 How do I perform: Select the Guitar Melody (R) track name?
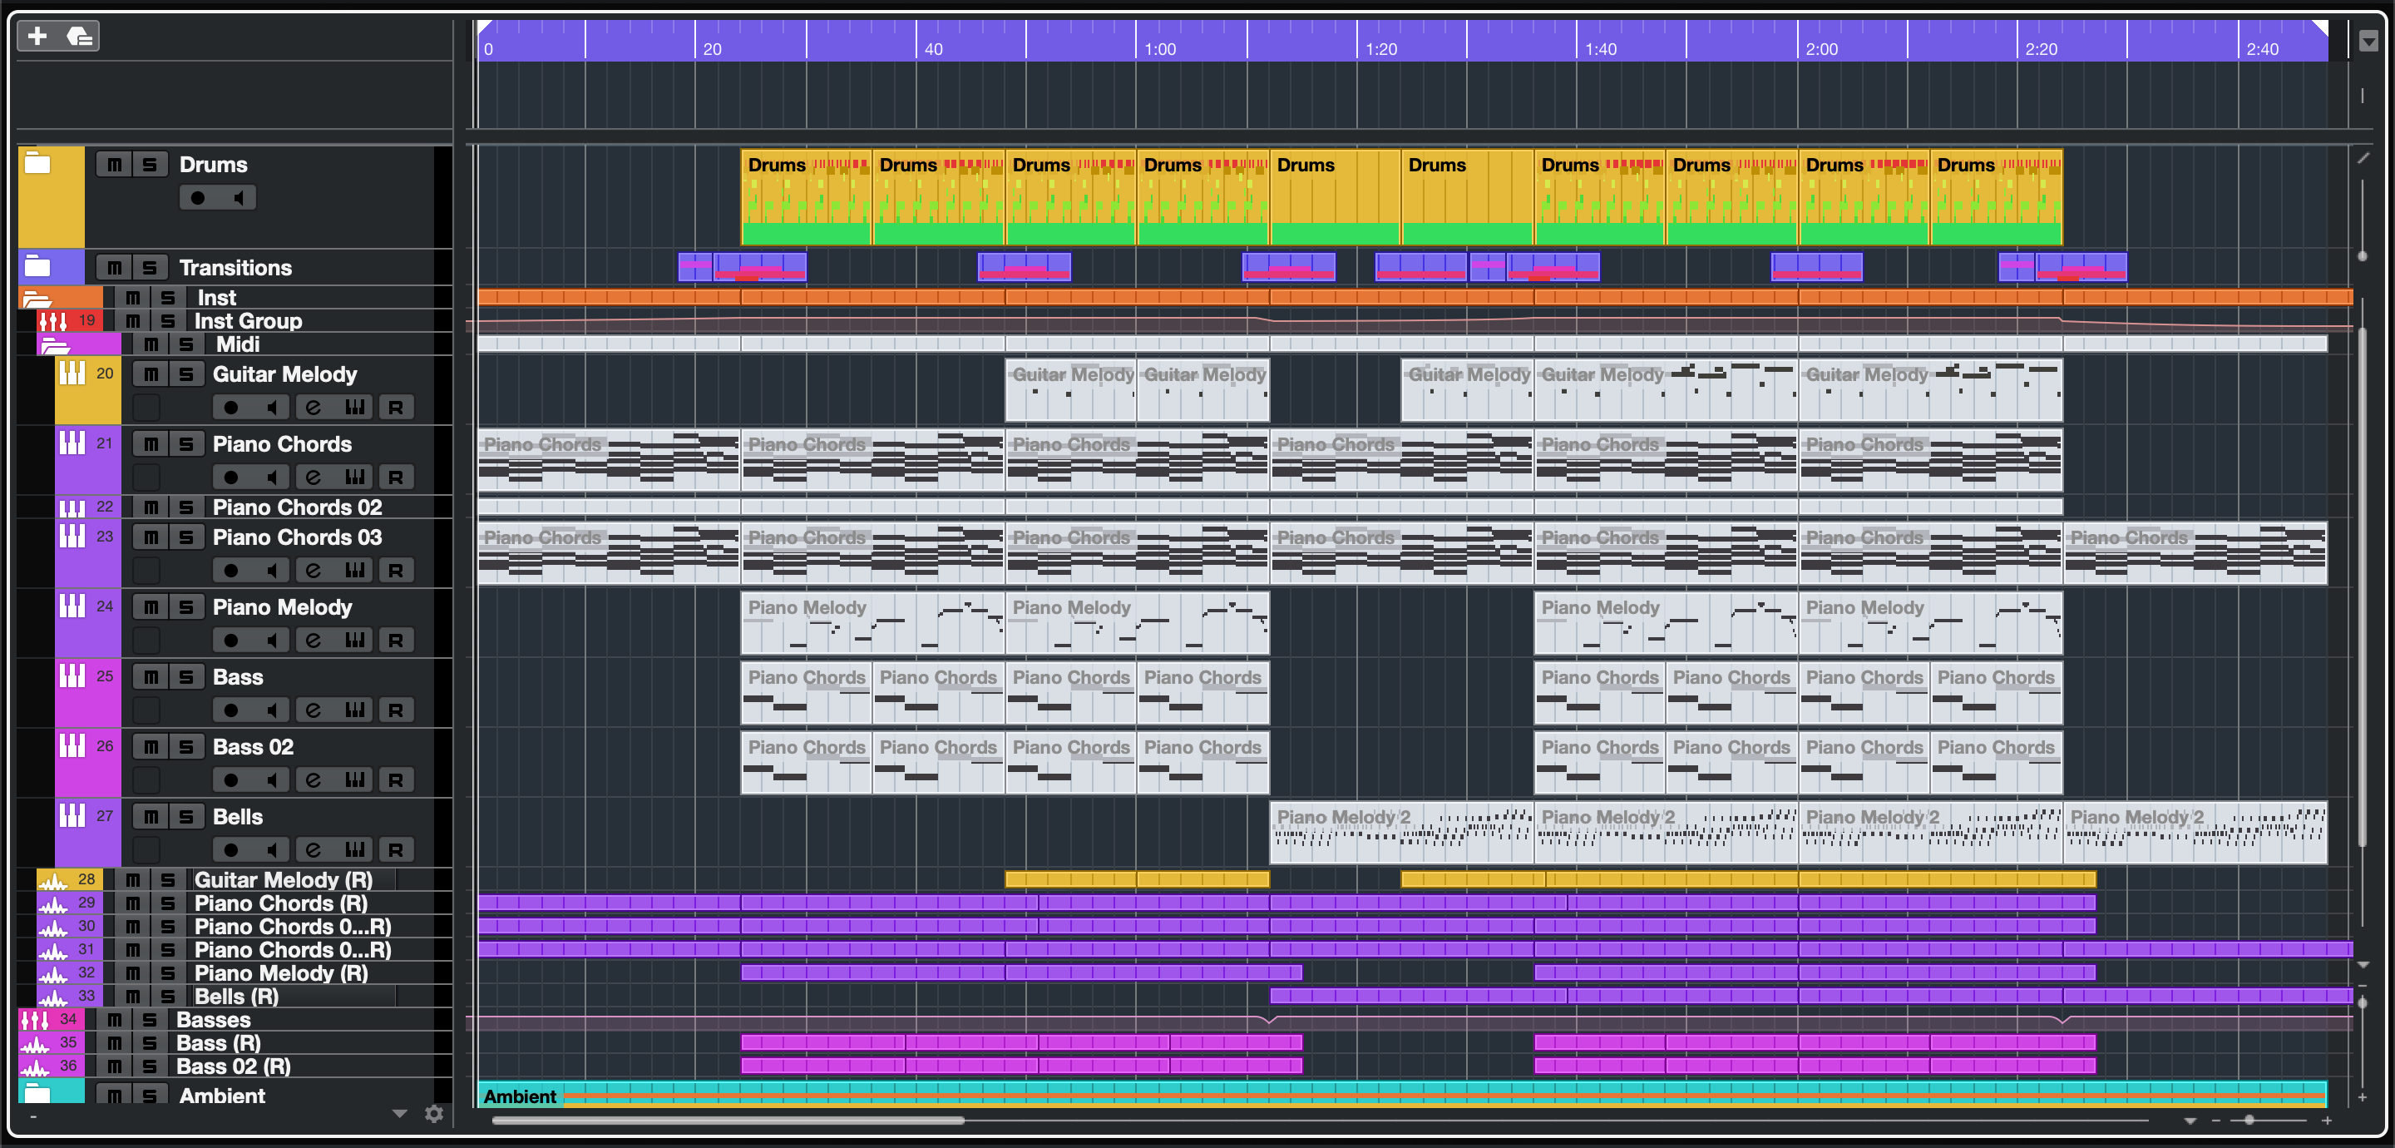coord(283,880)
